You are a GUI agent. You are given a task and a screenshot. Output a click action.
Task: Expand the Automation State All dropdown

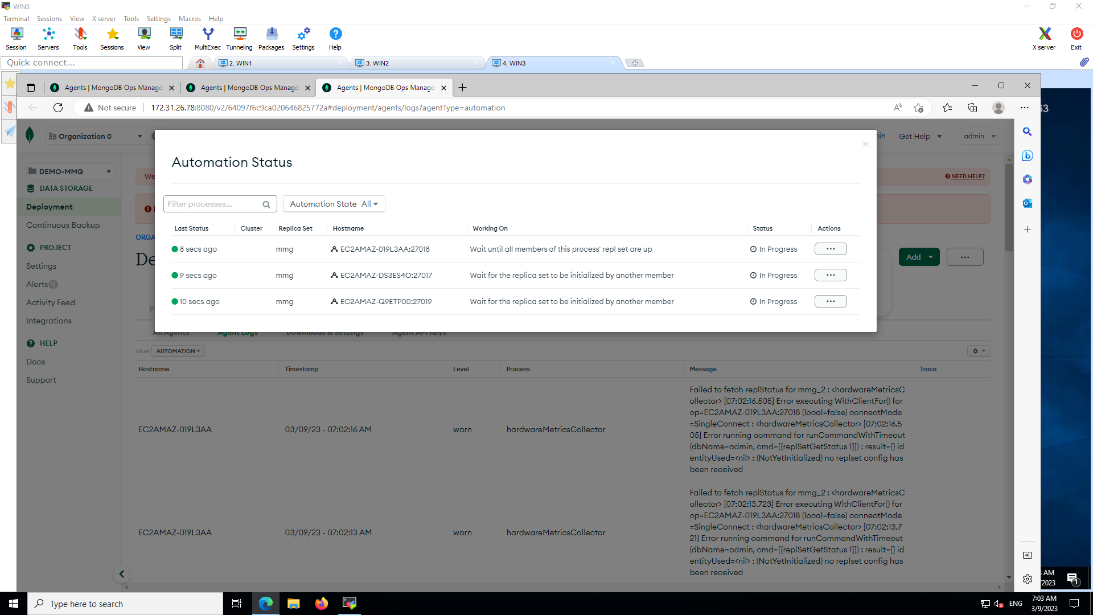click(334, 204)
